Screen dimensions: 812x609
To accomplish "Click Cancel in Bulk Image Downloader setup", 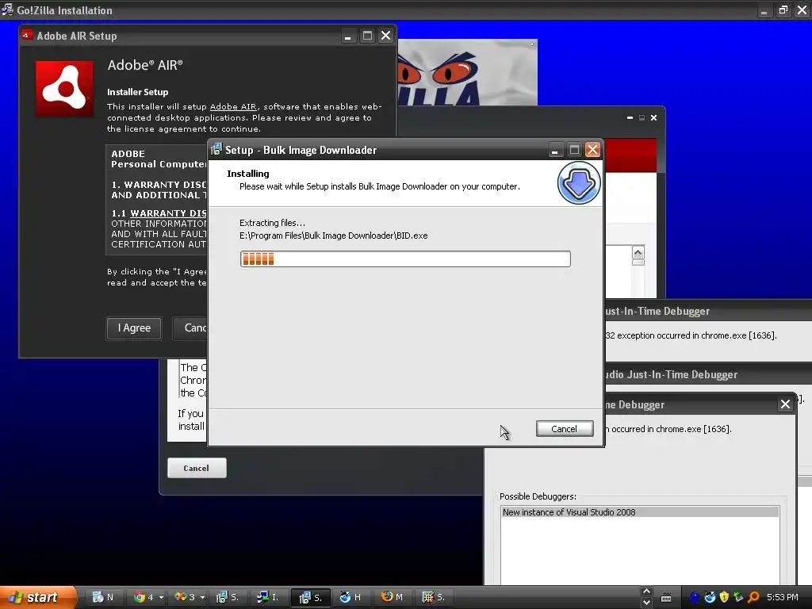I will (565, 429).
